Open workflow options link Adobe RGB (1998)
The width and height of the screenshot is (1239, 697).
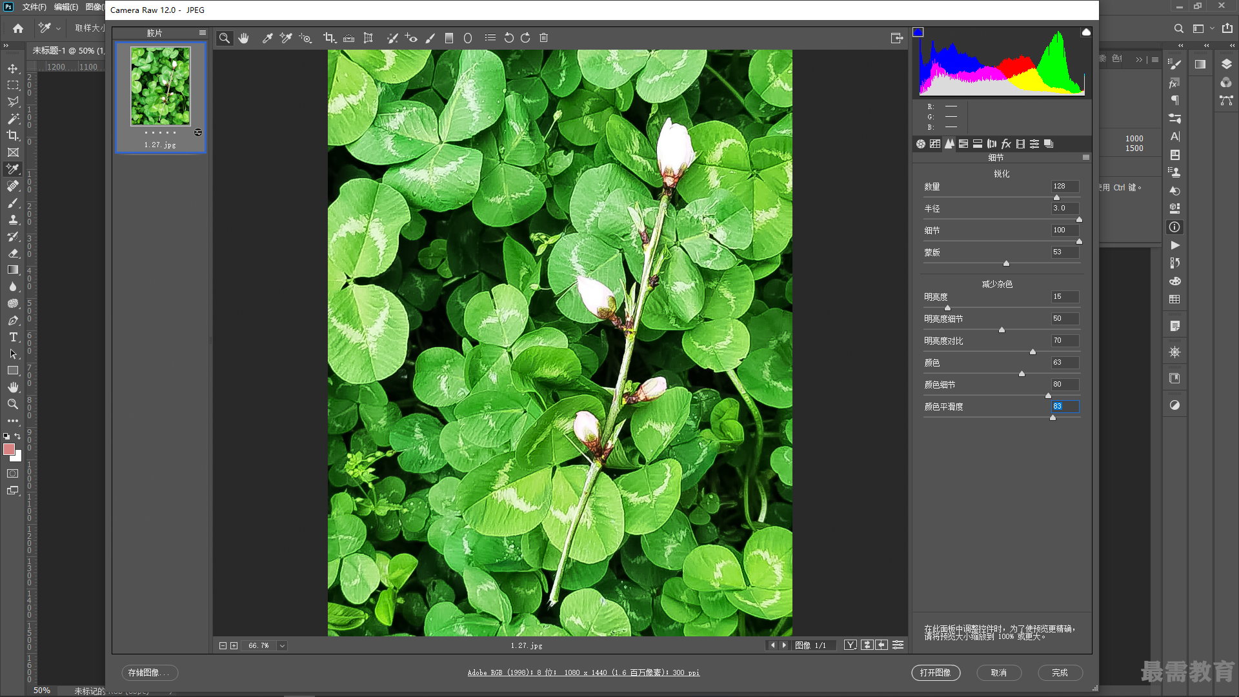pyautogui.click(x=583, y=672)
